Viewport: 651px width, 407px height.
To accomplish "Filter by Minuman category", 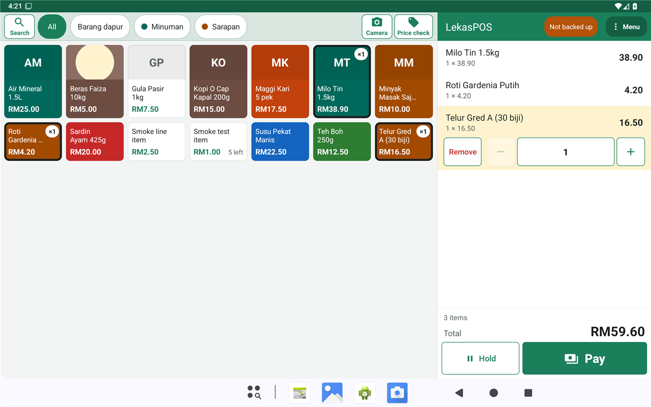I will 162,27.
